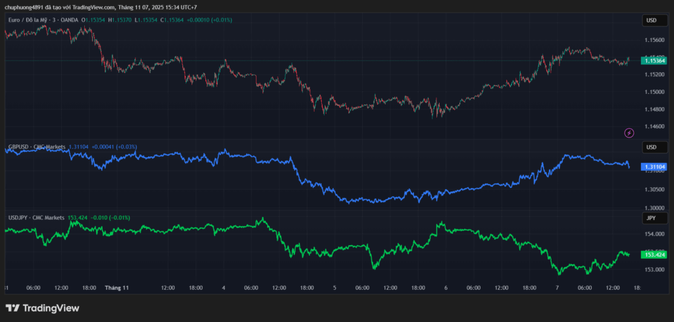Click the 154.000 level on USDJPY price scale
The height and width of the screenshot is (322, 674).
pyautogui.click(x=654, y=233)
